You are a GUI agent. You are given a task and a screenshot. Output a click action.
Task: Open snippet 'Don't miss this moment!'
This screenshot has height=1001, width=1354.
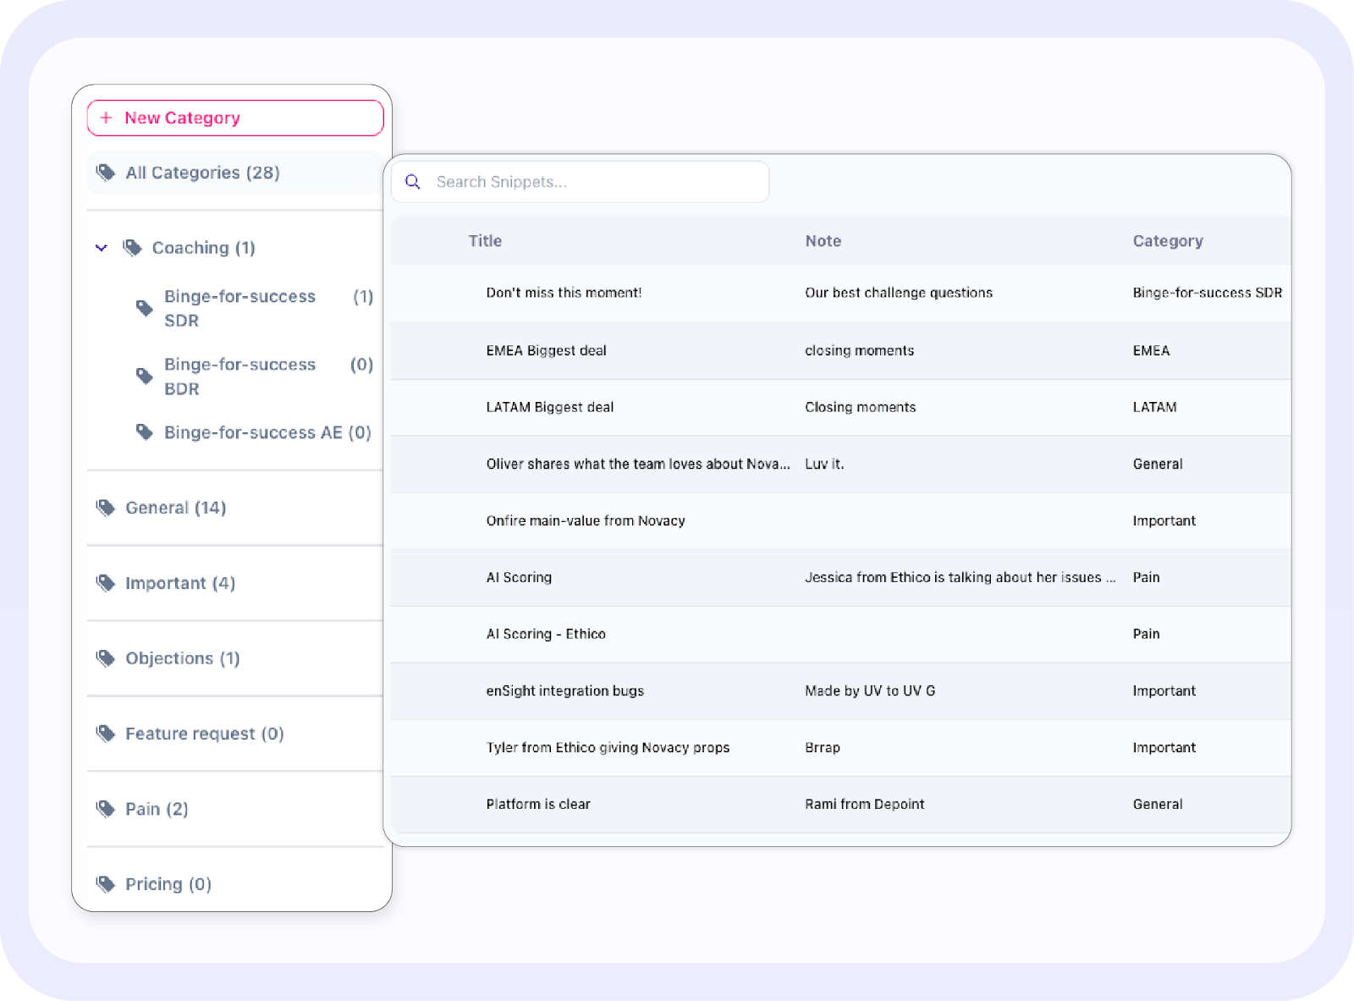pos(564,293)
